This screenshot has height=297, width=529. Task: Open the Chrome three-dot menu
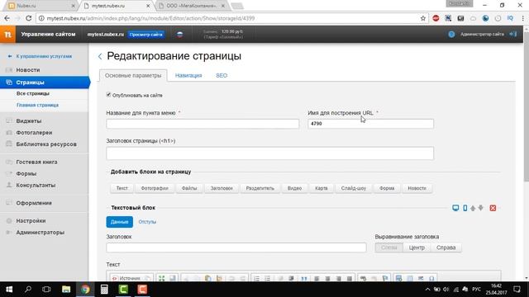click(x=522, y=18)
